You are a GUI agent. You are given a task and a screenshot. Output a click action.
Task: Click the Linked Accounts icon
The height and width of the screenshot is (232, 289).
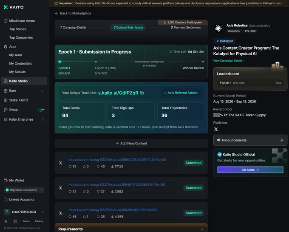click(x=6, y=200)
